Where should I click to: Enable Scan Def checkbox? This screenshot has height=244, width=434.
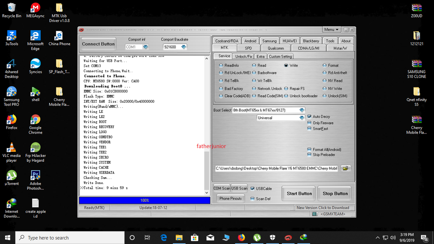260,199
